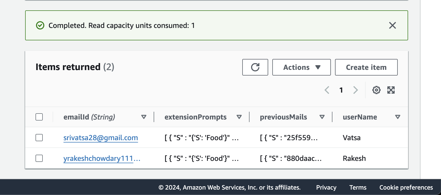Click the refresh items icon button
This screenshot has width=441, height=195.
(x=255, y=67)
